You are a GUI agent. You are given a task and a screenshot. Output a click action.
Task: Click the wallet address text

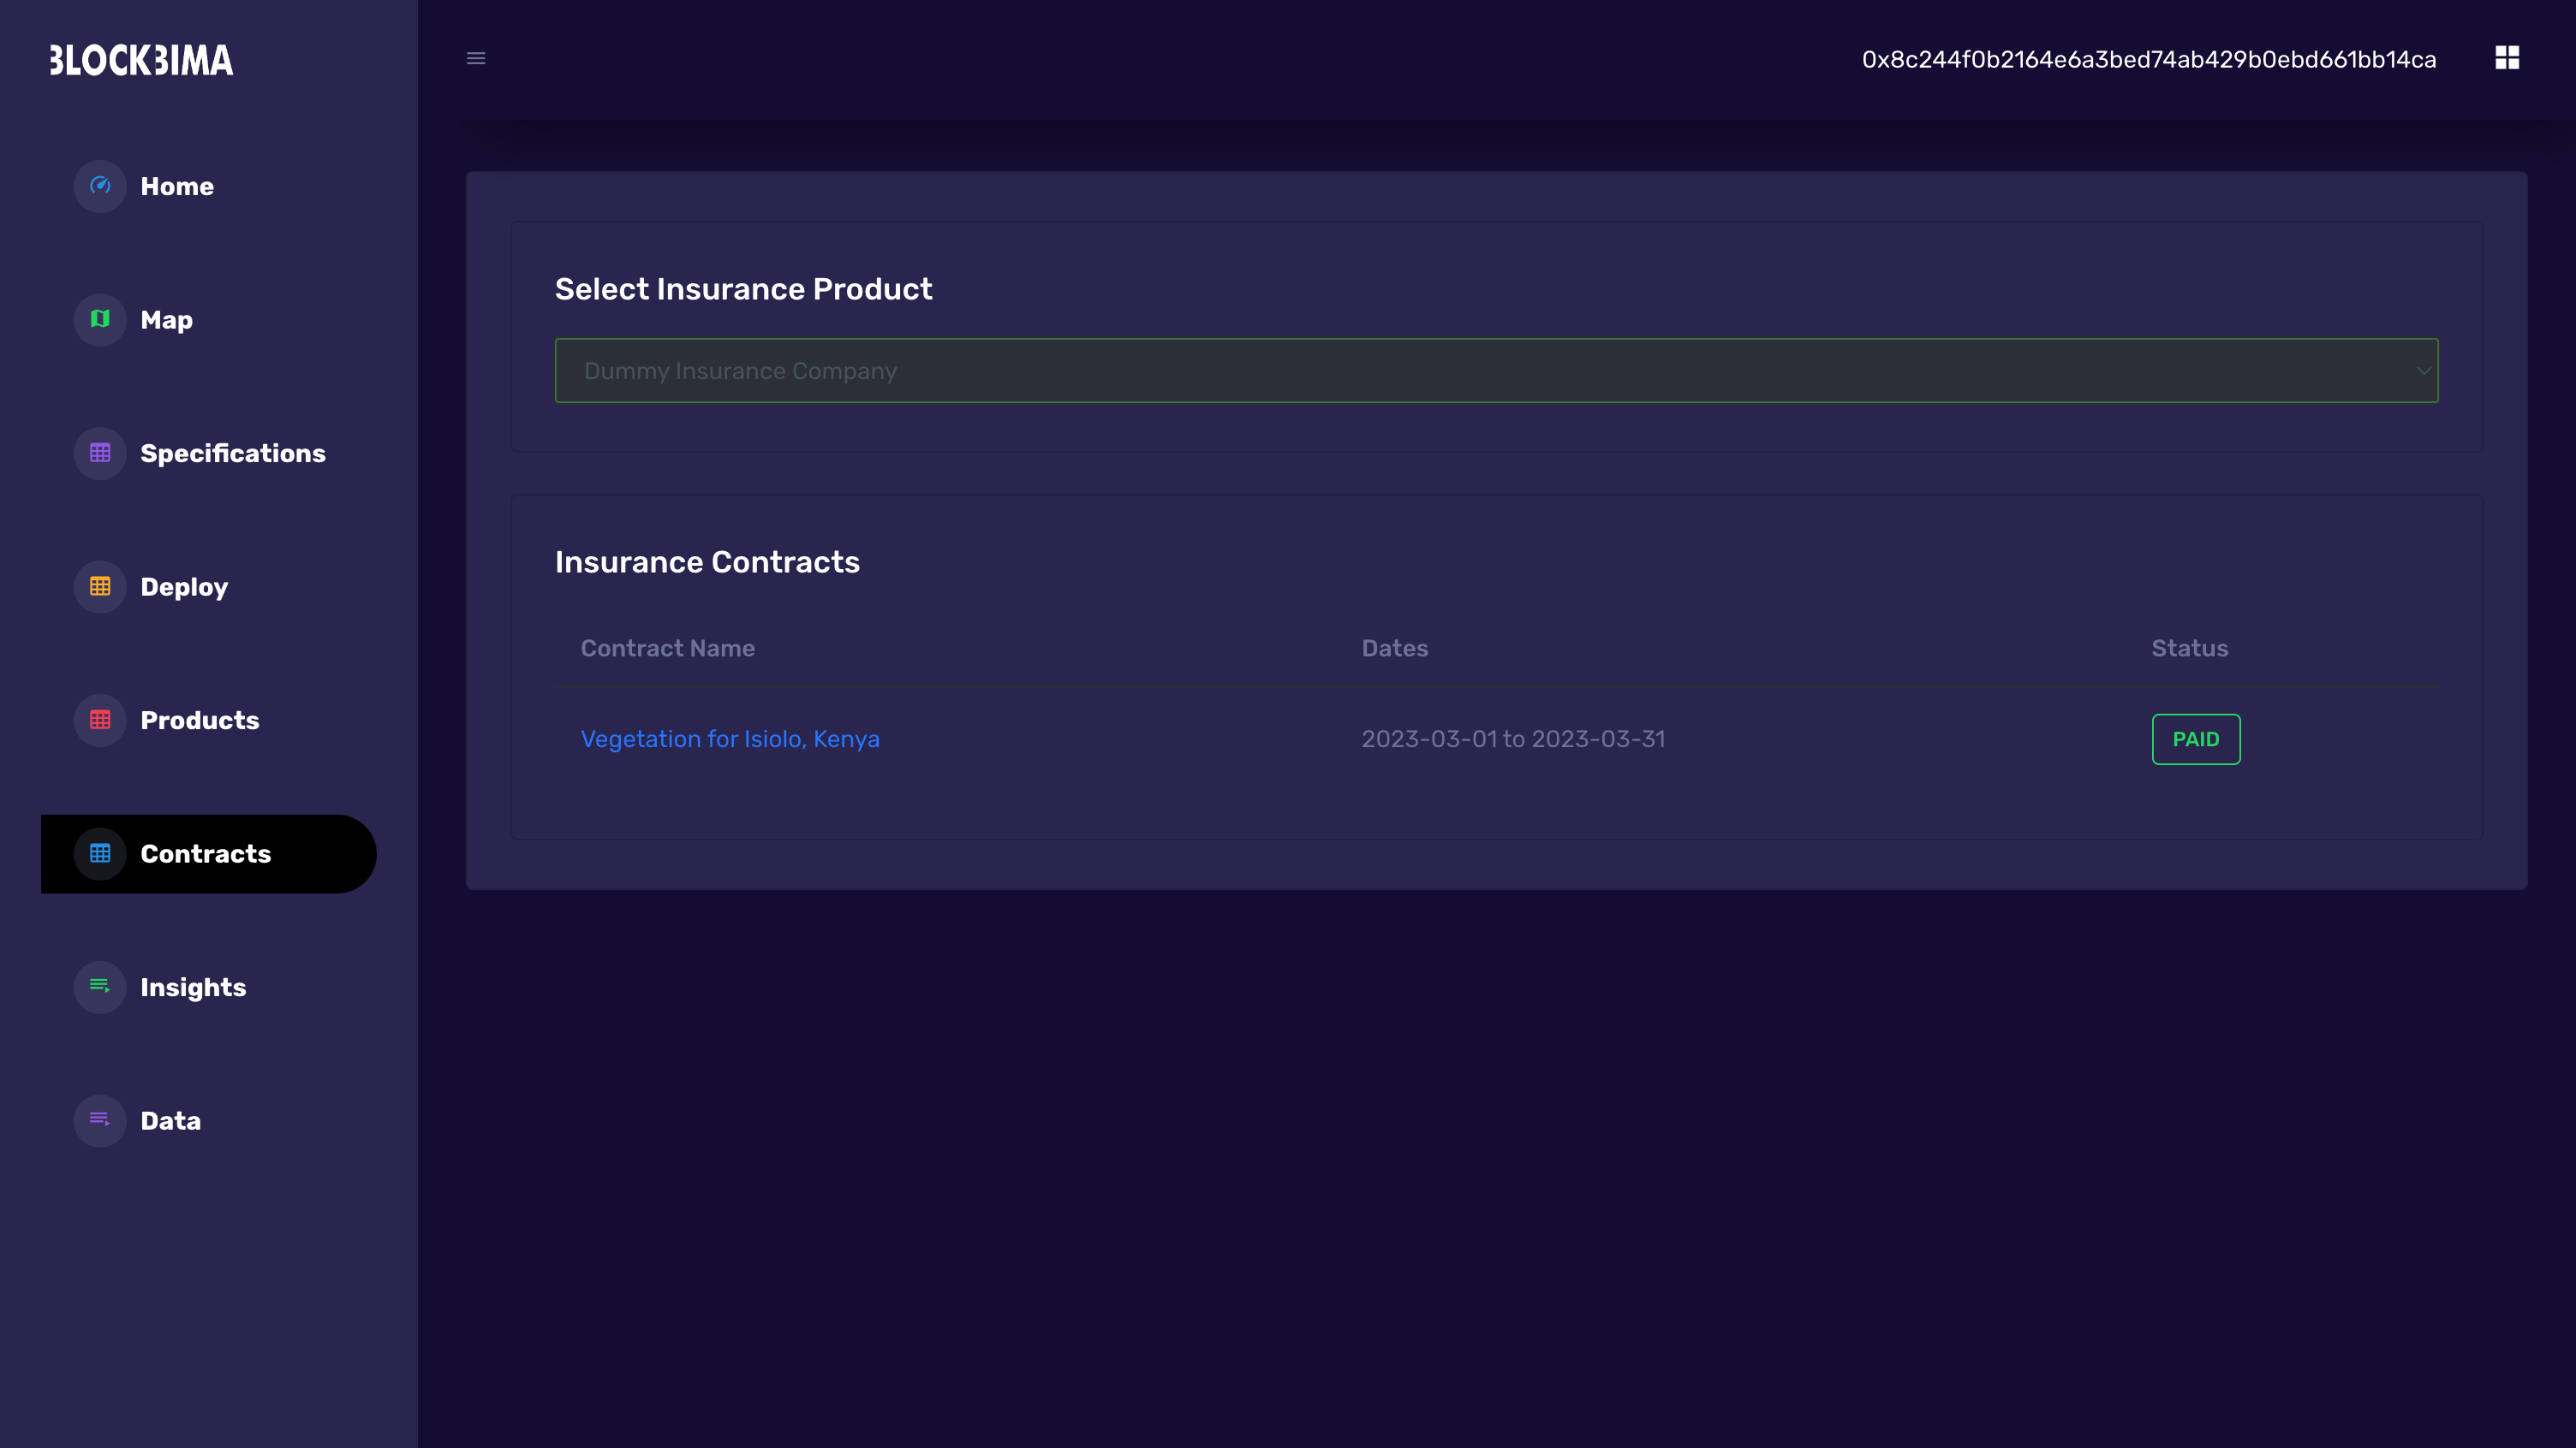pyautogui.click(x=2148, y=59)
